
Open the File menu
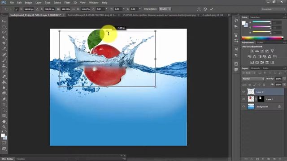pyautogui.click(x=12, y=3)
